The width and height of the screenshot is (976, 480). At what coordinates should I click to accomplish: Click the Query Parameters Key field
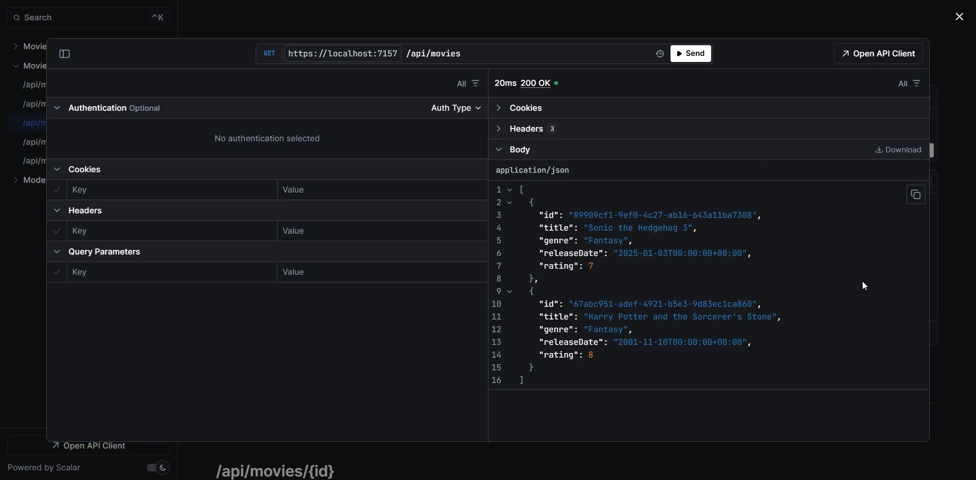pos(172,272)
